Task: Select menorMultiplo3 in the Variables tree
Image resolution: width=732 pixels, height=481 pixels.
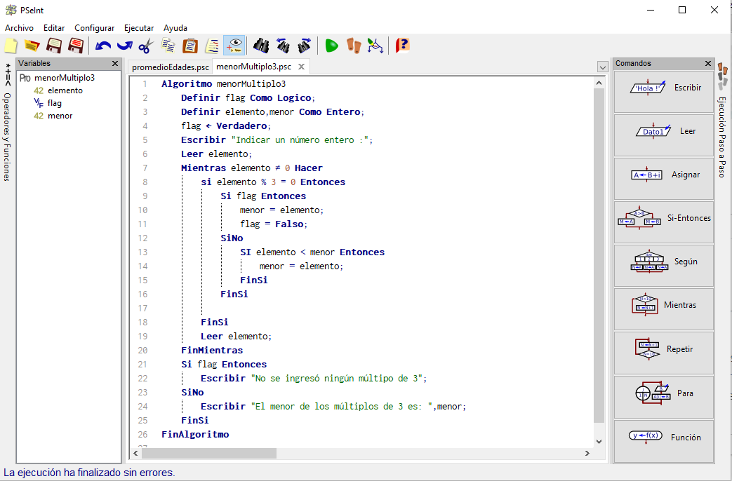Action: coord(65,78)
